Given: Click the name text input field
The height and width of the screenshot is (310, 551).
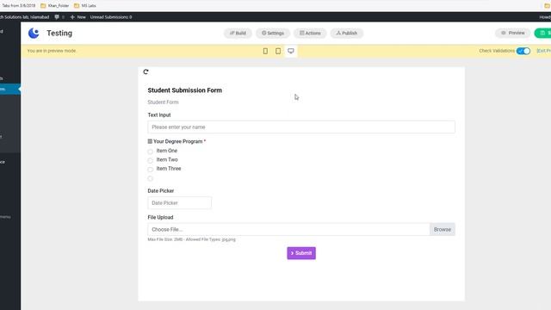Looking at the screenshot, I should (x=301, y=127).
